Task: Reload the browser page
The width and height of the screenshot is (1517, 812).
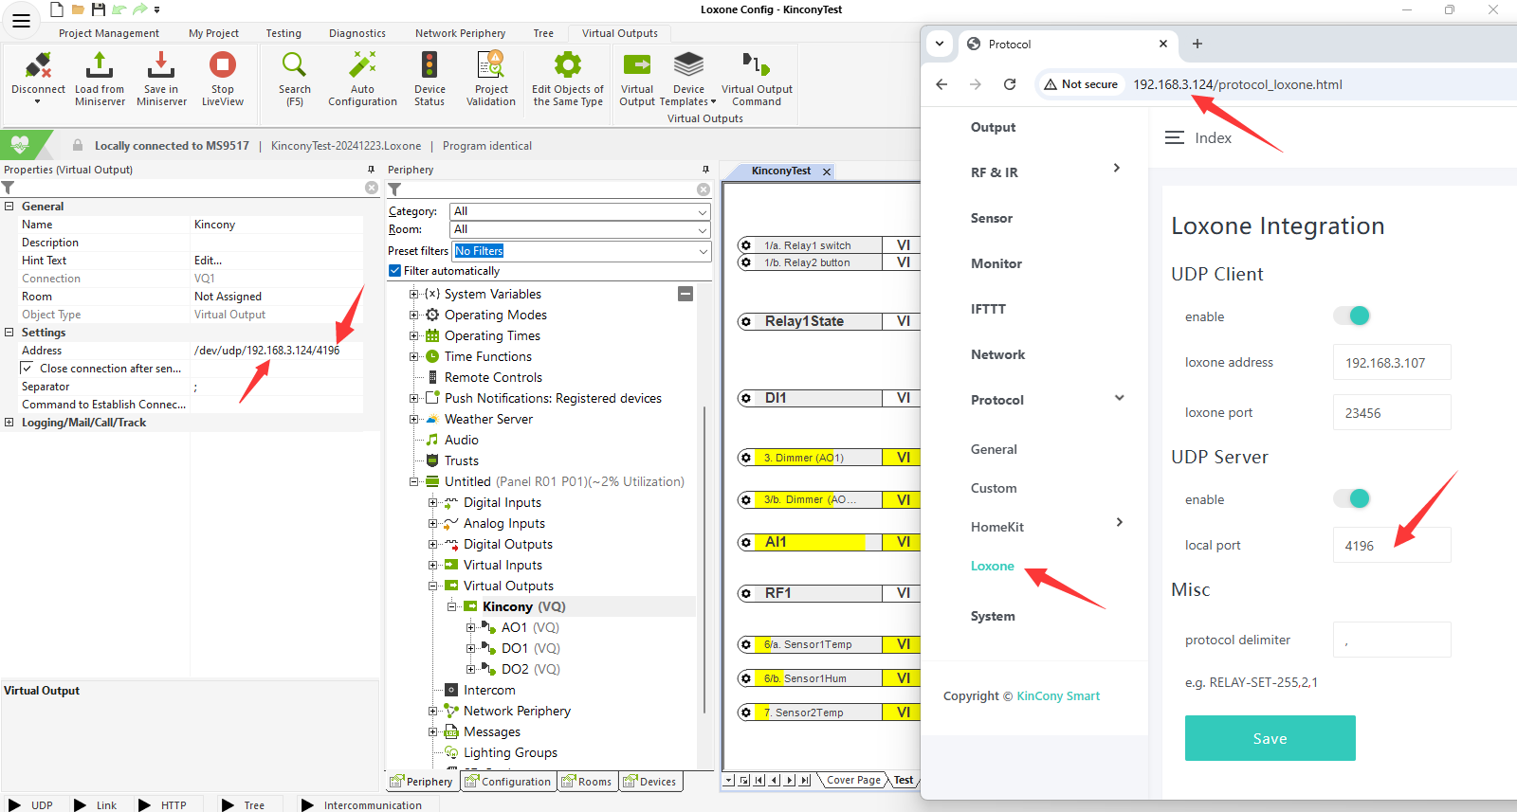Action: [1010, 84]
